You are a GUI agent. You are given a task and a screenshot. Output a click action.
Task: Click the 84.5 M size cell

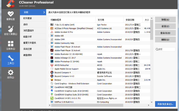[x=147, y=65]
